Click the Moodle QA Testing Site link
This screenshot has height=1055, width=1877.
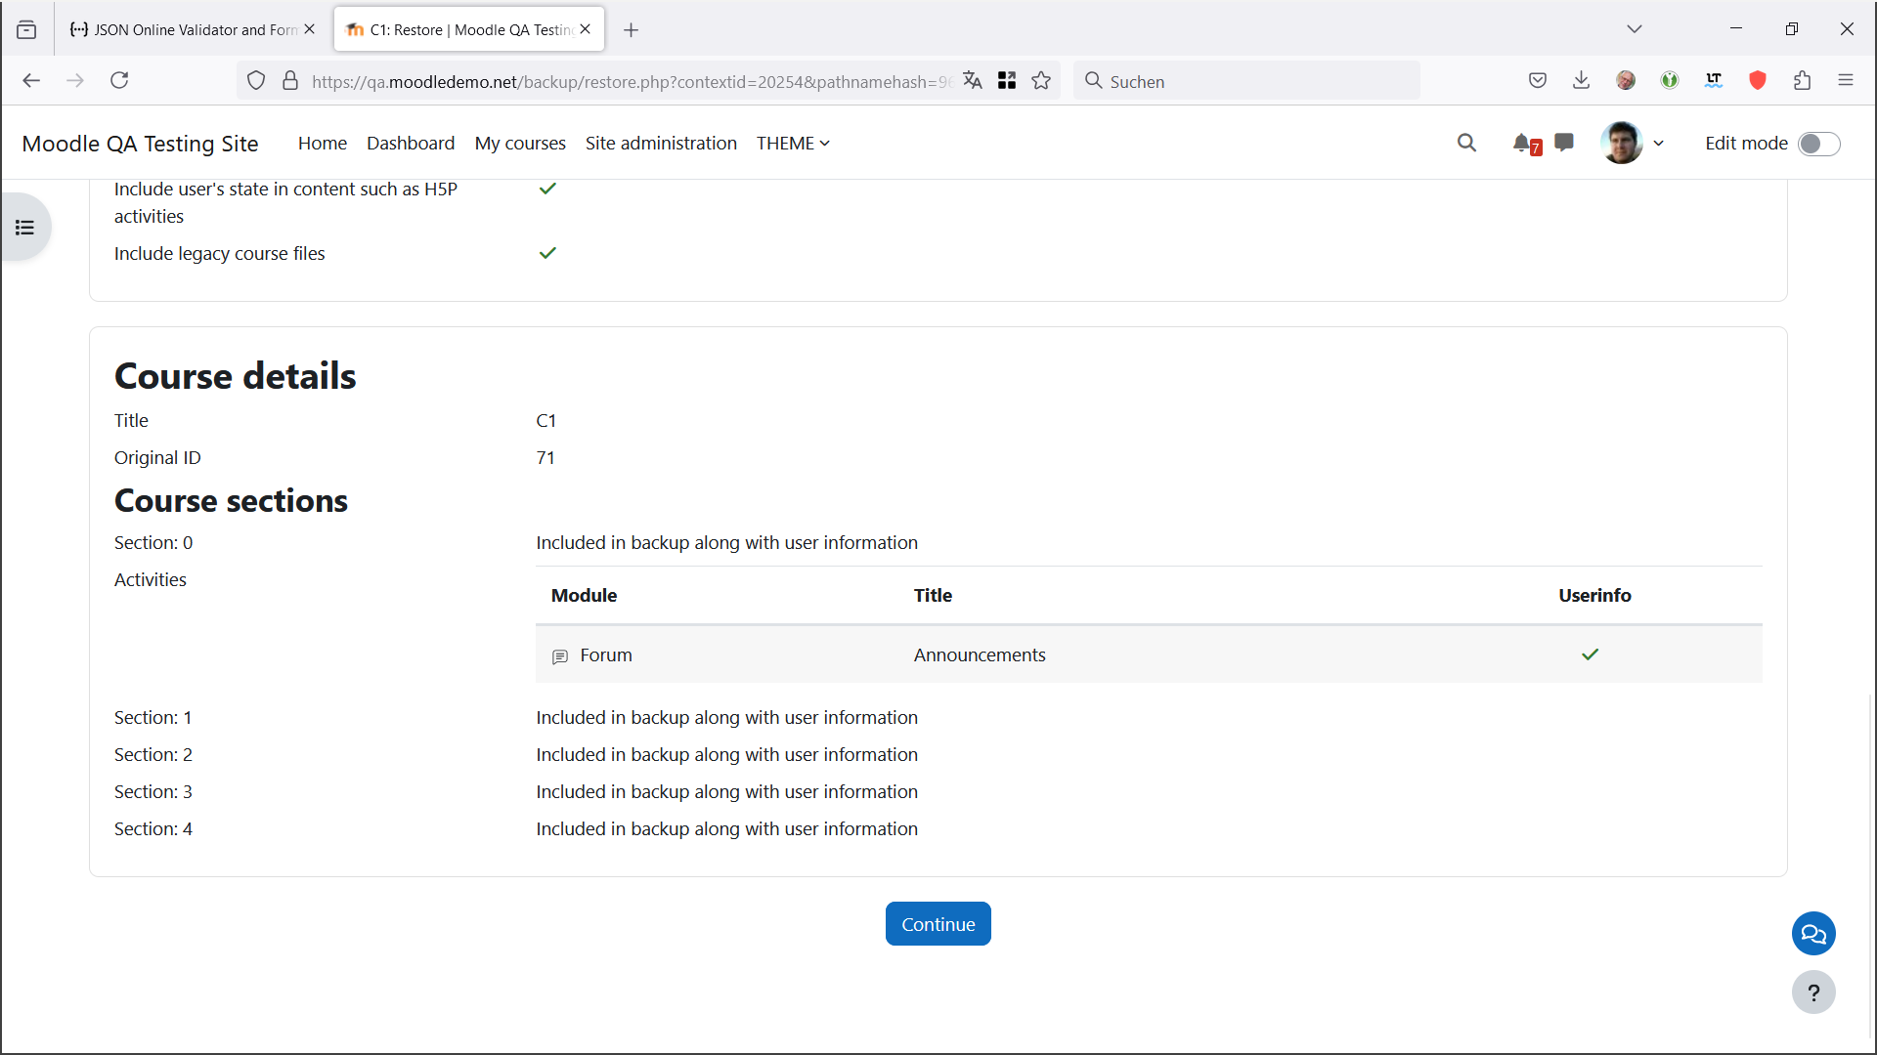(140, 144)
